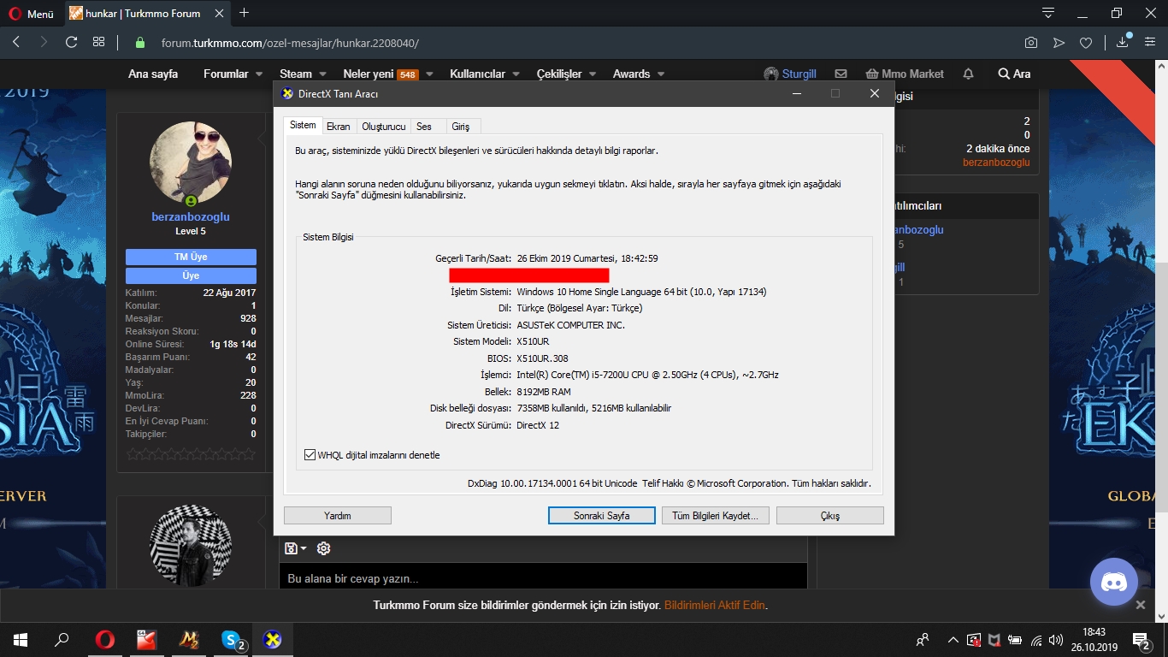Dismiss the notification permission bar
The width and height of the screenshot is (1168, 657).
coord(1140,605)
